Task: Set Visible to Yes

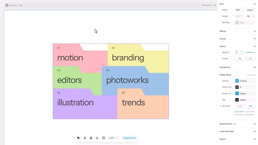Action: click(240, 58)
